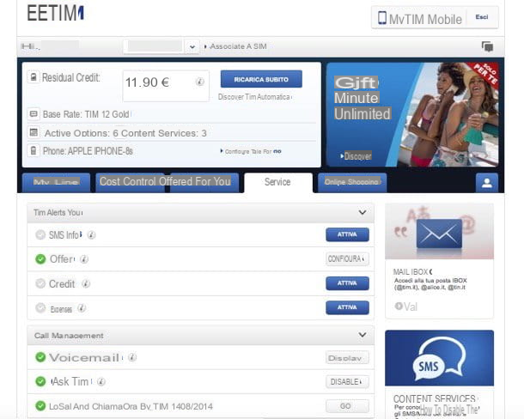
Task: Toggle the Offer green status check
Action: 40,259
